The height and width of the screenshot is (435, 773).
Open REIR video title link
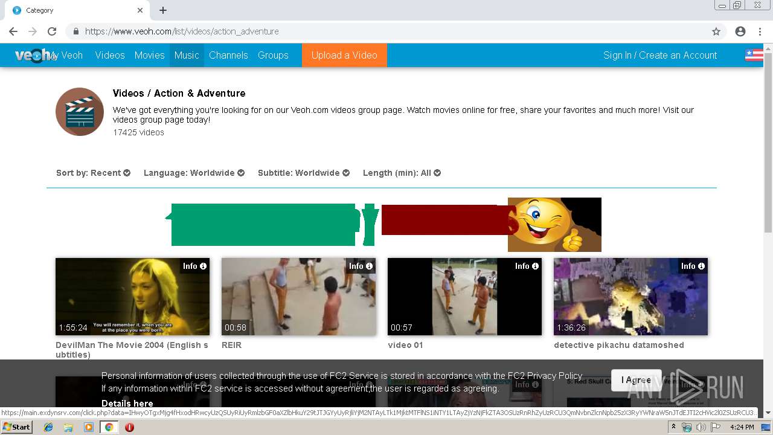tap(231, 345)
